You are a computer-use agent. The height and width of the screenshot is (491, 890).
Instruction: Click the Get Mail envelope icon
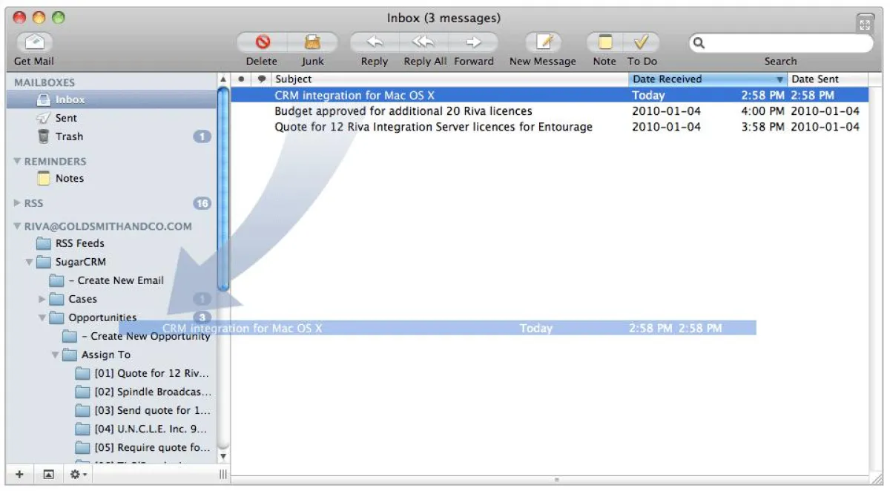(x=34, y=42)
